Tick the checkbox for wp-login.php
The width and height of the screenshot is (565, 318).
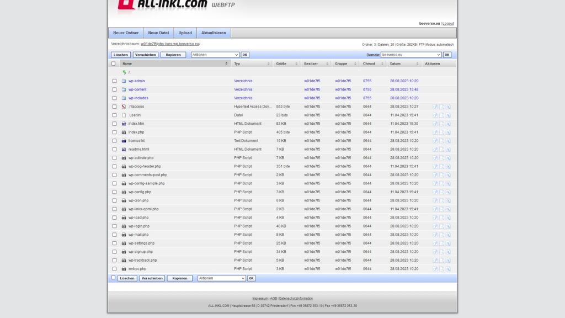pos(115,226)
